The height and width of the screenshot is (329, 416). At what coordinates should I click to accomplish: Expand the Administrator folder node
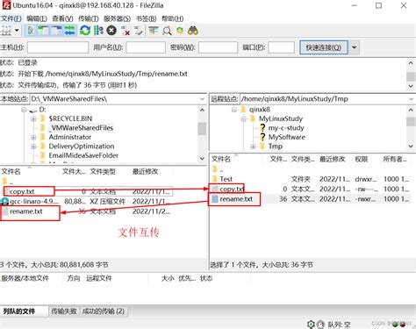click(33, 137)
